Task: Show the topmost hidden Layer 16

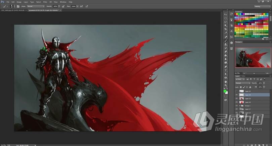Action: (x=237, y=91)
